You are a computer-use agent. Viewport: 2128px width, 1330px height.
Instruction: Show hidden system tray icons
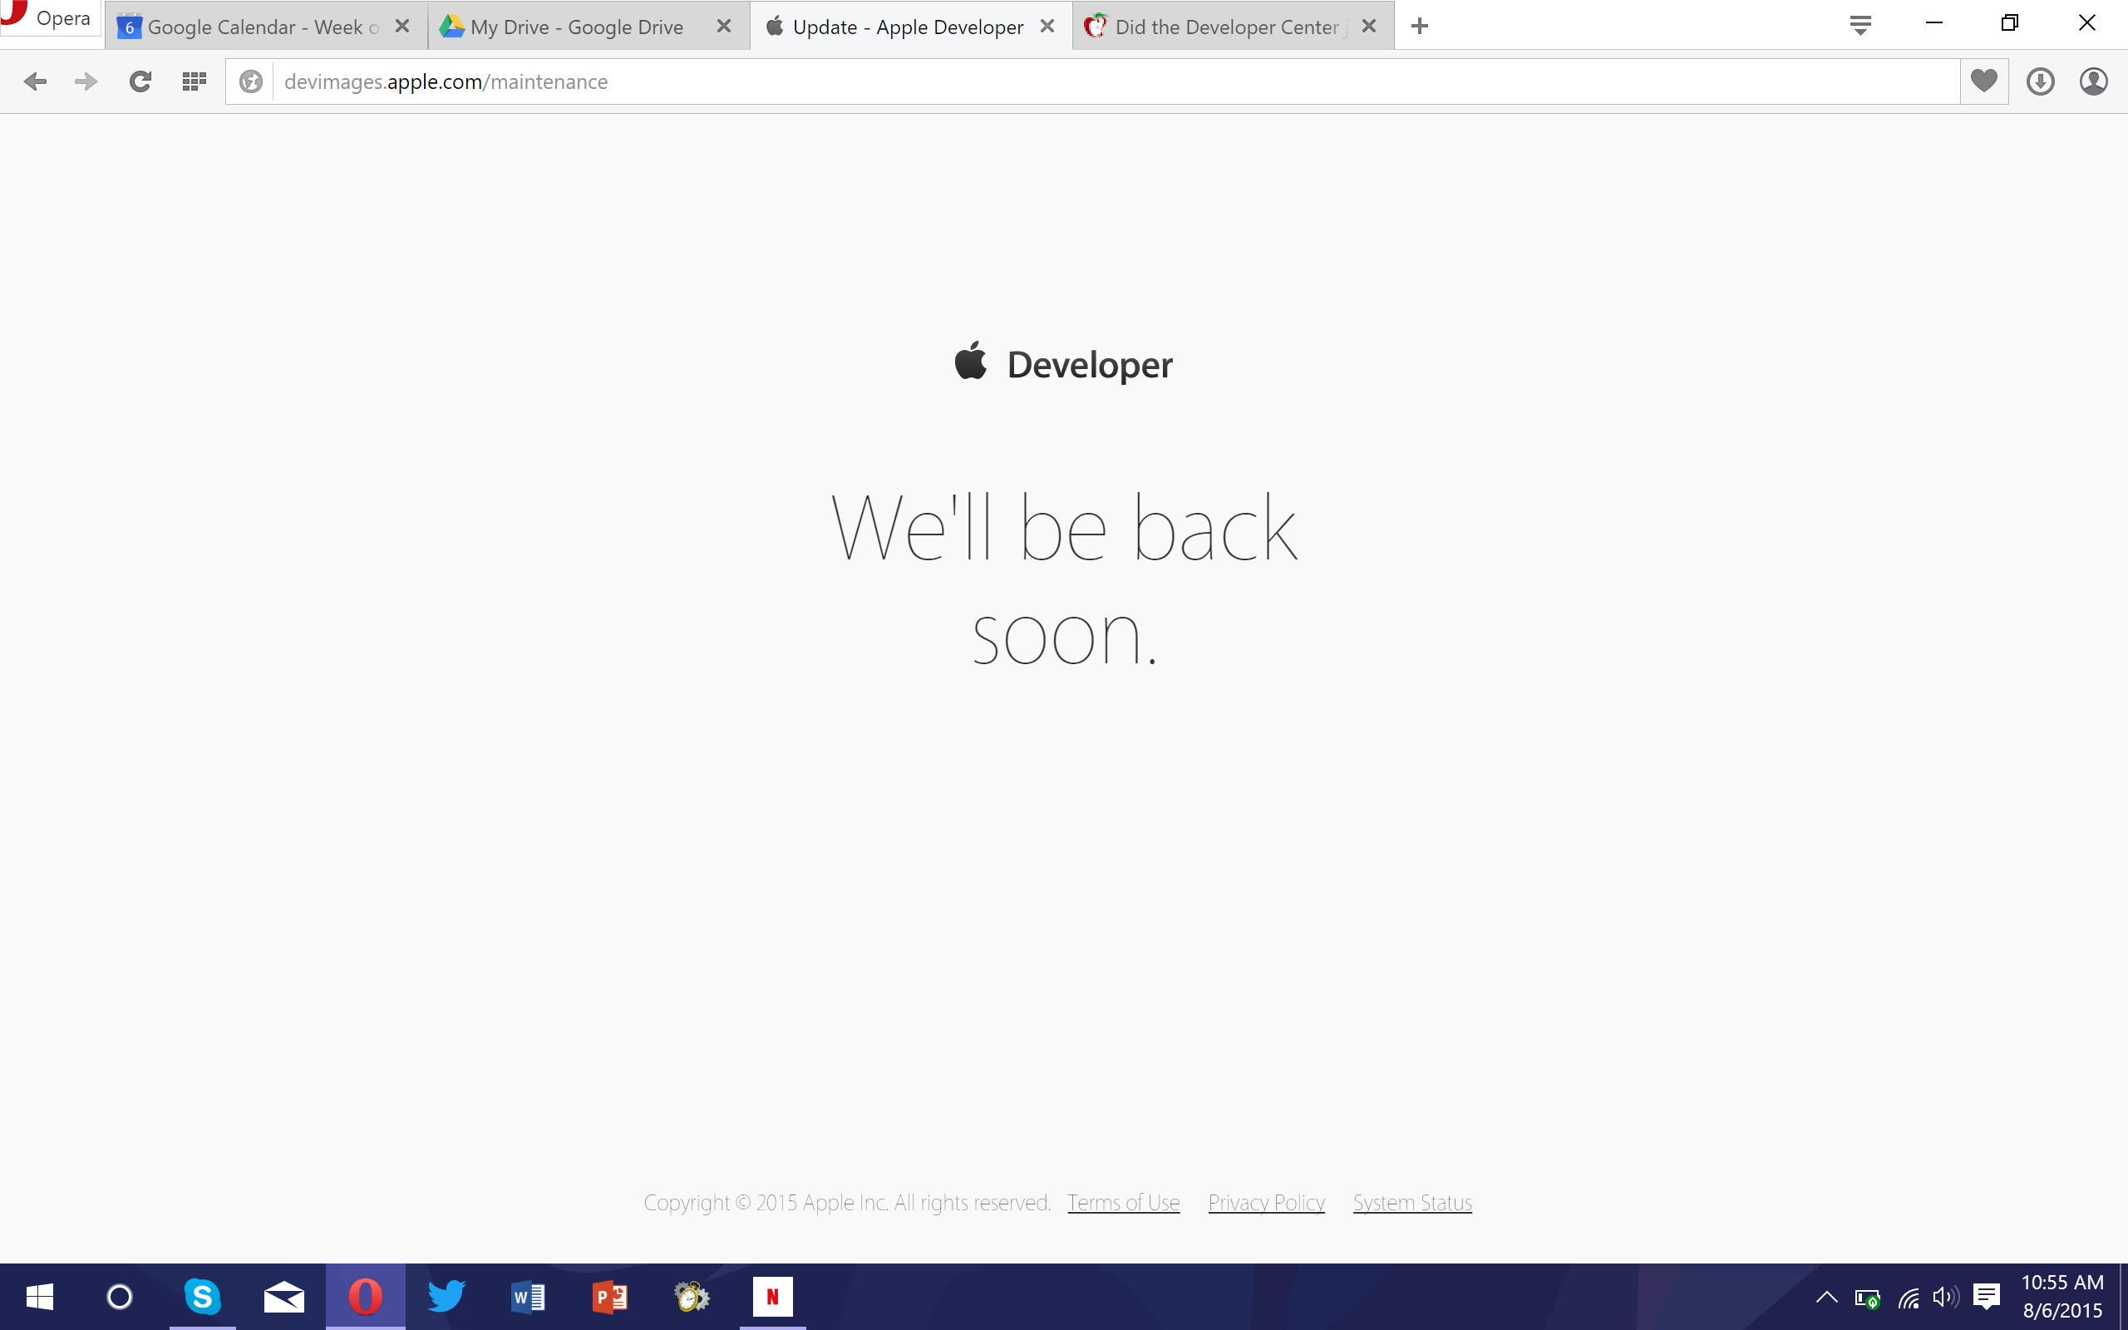(1826, 1297)
